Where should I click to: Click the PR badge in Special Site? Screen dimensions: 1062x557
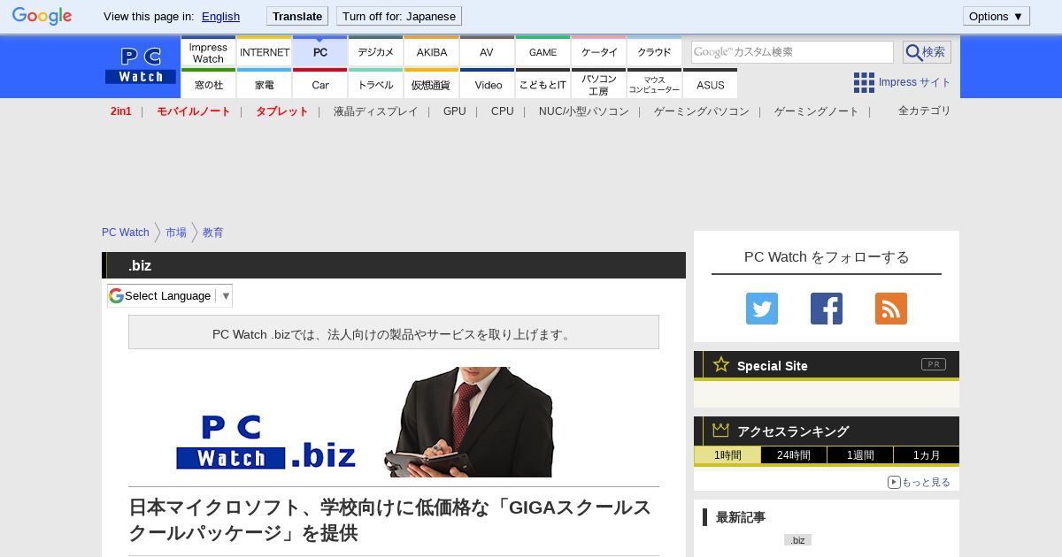click(x=934, y=364)
